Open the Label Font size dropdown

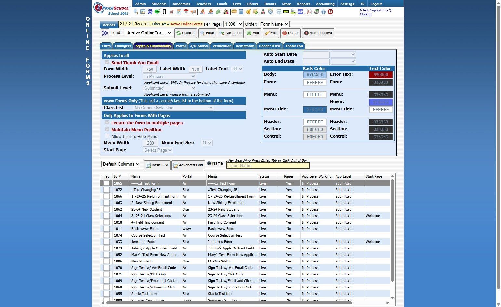click(237, 69)
